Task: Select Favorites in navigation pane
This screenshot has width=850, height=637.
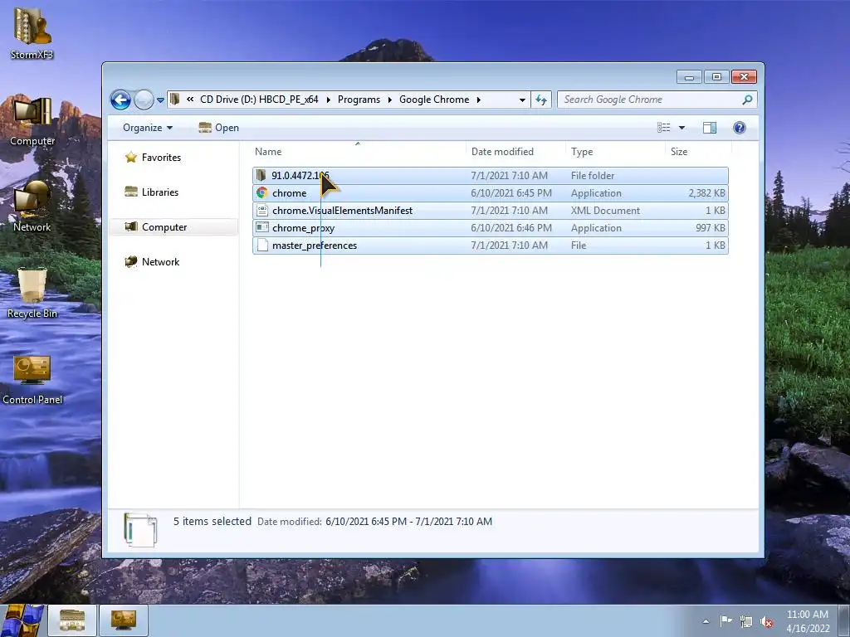Action: point(162,158)
